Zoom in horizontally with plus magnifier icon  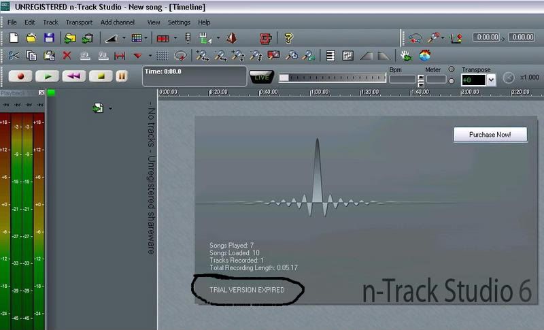point(202,56)
